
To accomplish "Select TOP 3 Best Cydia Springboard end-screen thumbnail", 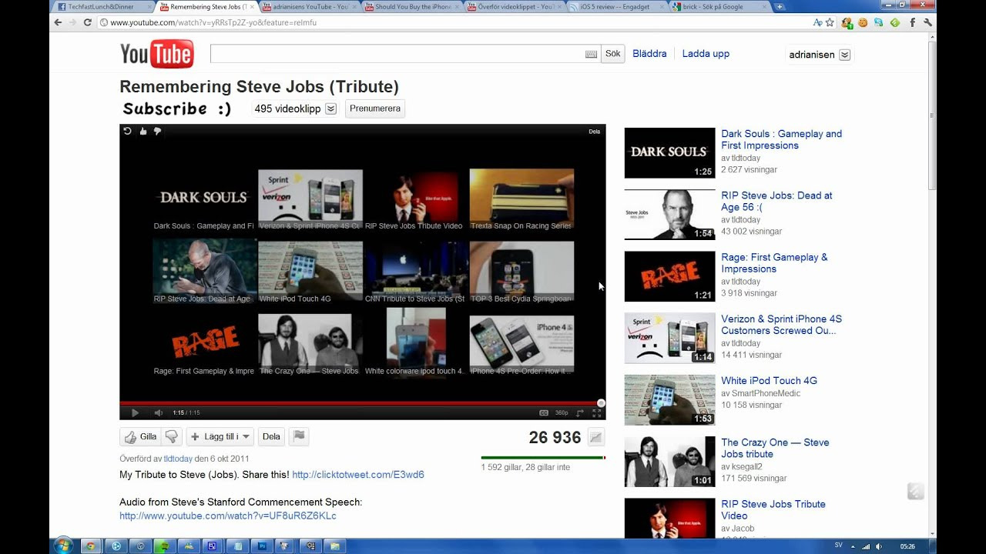I will (x=522, y=270).
